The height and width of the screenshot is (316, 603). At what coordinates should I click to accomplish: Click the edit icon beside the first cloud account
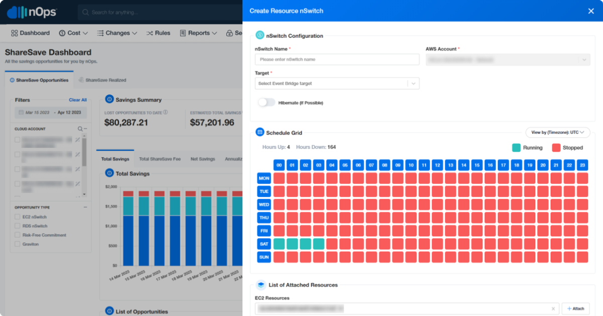77,140
